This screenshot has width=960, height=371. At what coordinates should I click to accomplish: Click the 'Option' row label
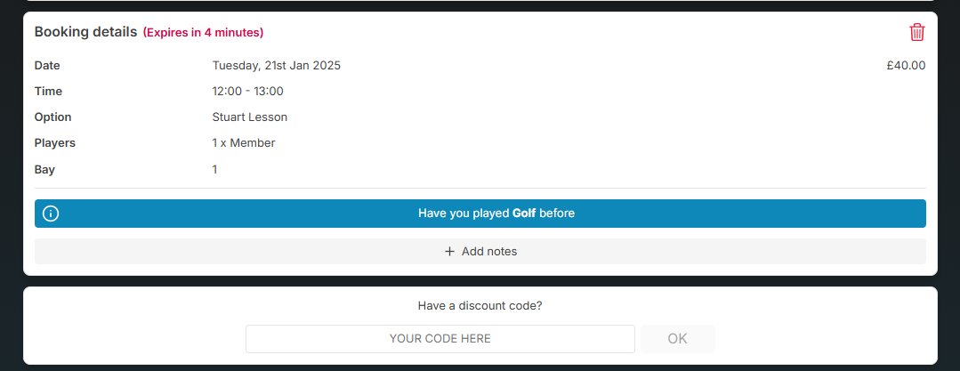52,117
